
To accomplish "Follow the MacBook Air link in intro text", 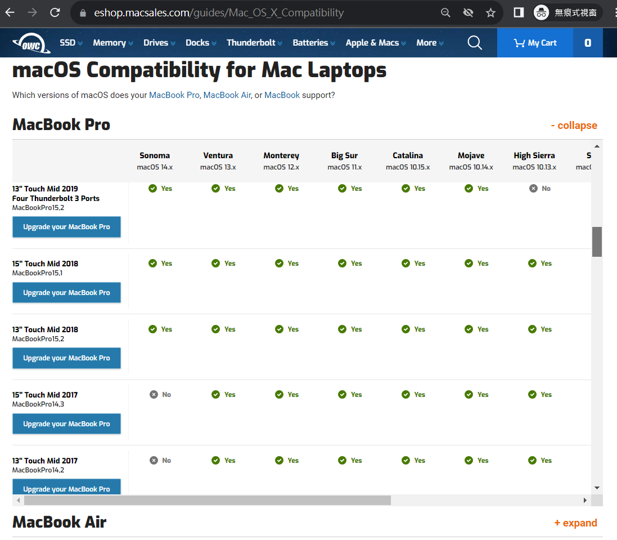I will [x=227, y=95].
